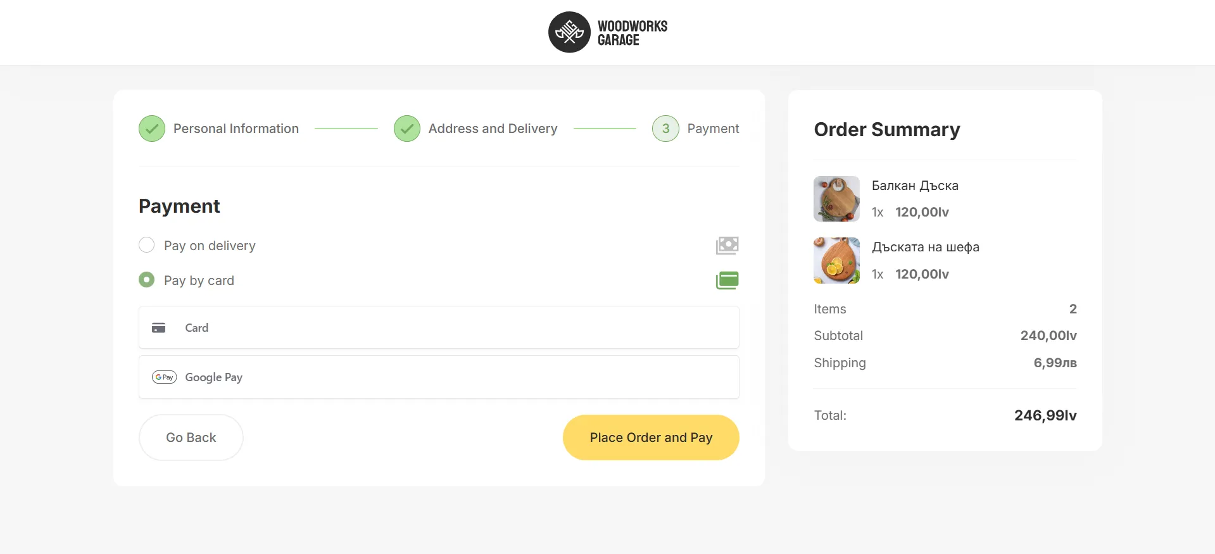The width and height of the screenshot is (1215, 554).
Task: Open the Дъската на шефа product thumbnail
Action: click(836, 260)
